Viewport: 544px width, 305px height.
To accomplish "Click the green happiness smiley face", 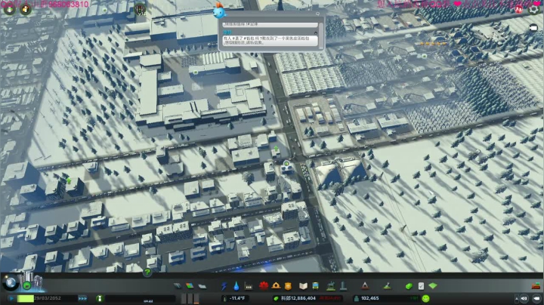I will click(x=425, y=298).
